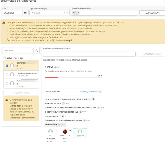Image resolution: width=165 pixels, height=143 pixels.
Task: Click the 'Selecione turmas para enturmar' field
Action: [x=89, y=54]
